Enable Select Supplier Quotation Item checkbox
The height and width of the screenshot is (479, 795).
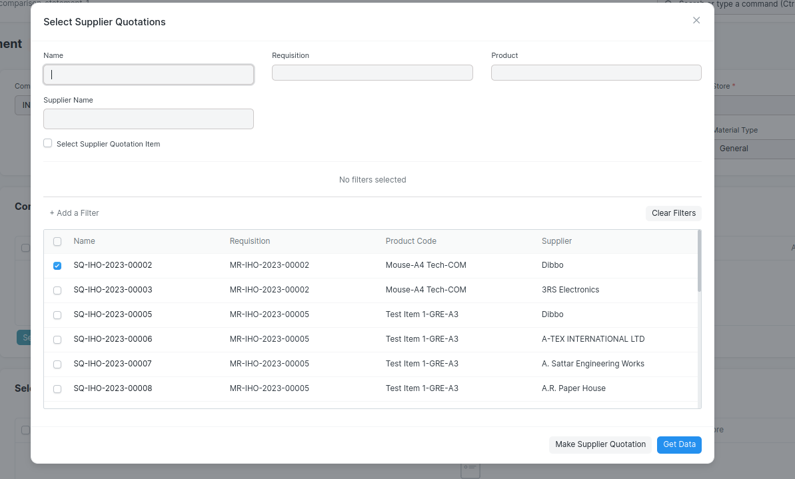pyautogui.click(x=48, y=143)
